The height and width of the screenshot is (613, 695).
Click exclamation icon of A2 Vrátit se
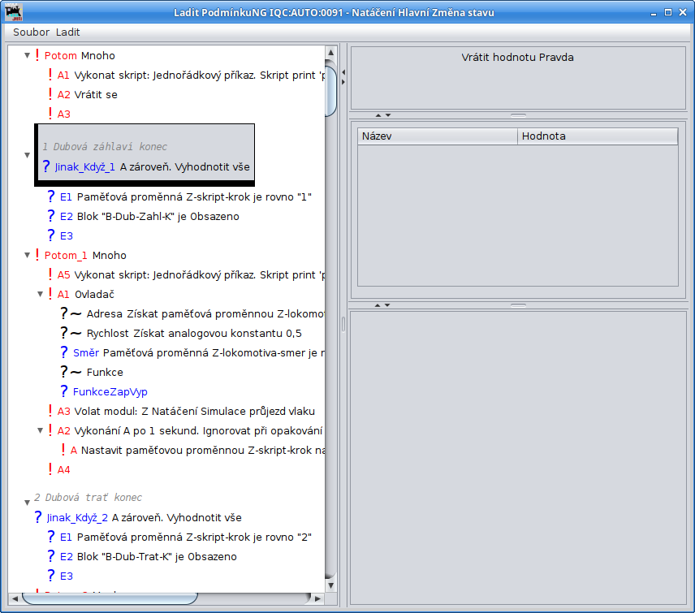[x=50, y=94]
